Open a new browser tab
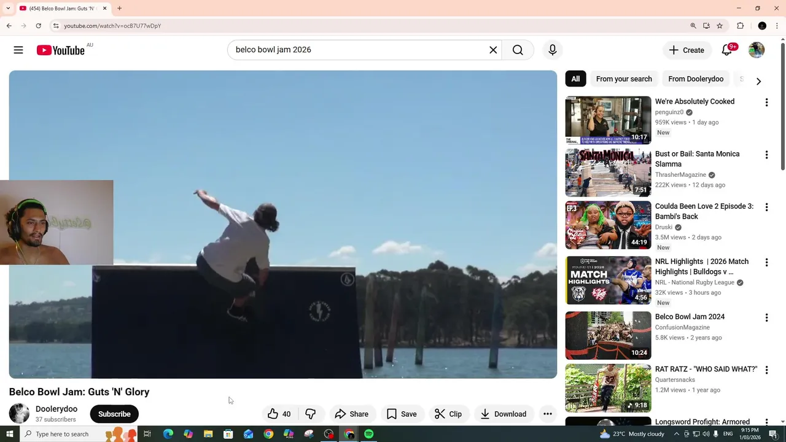The width and height of the screenshot is (786, 442). [119, 9]
